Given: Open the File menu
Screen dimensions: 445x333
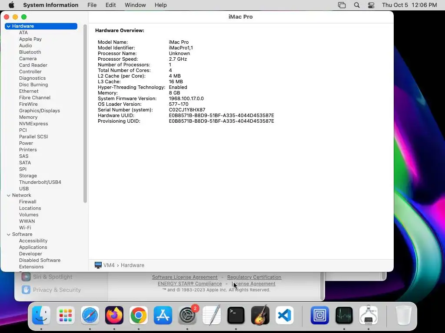Looking at the screenshot, I should (92, 5).
